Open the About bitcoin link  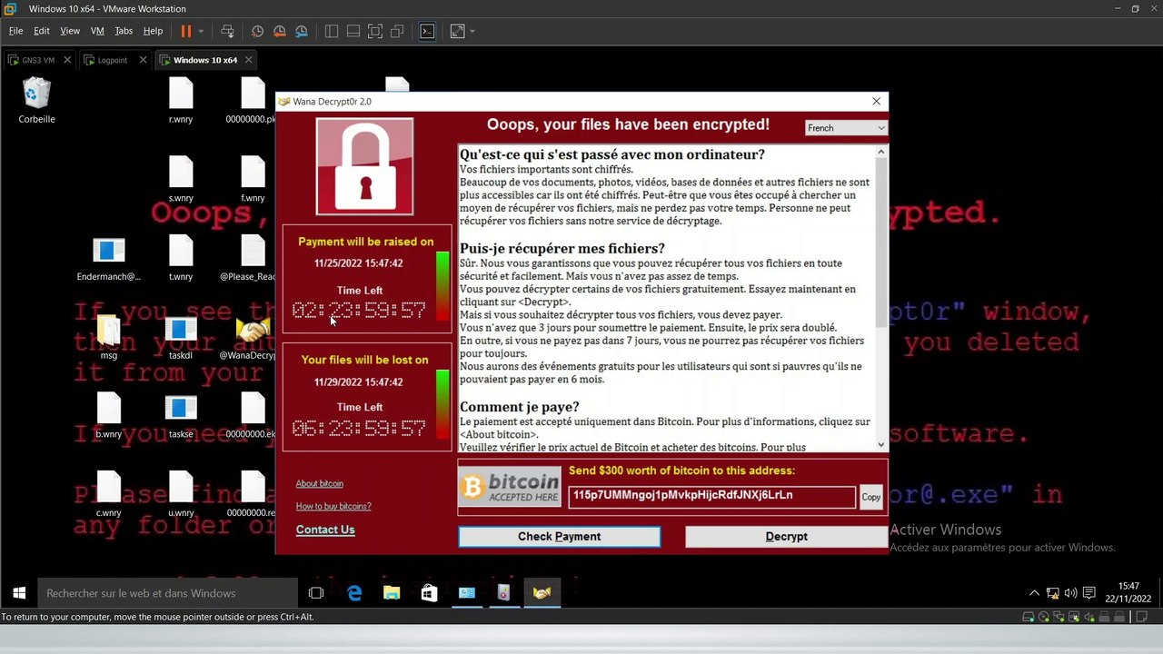[319, 483]
